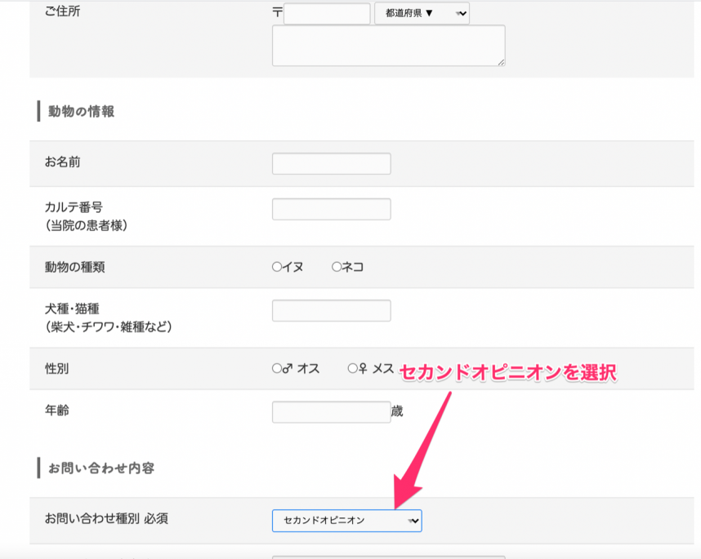Screen dimensions: 701x559
Task: Click the postal code input field
Action: pos(327,14)
